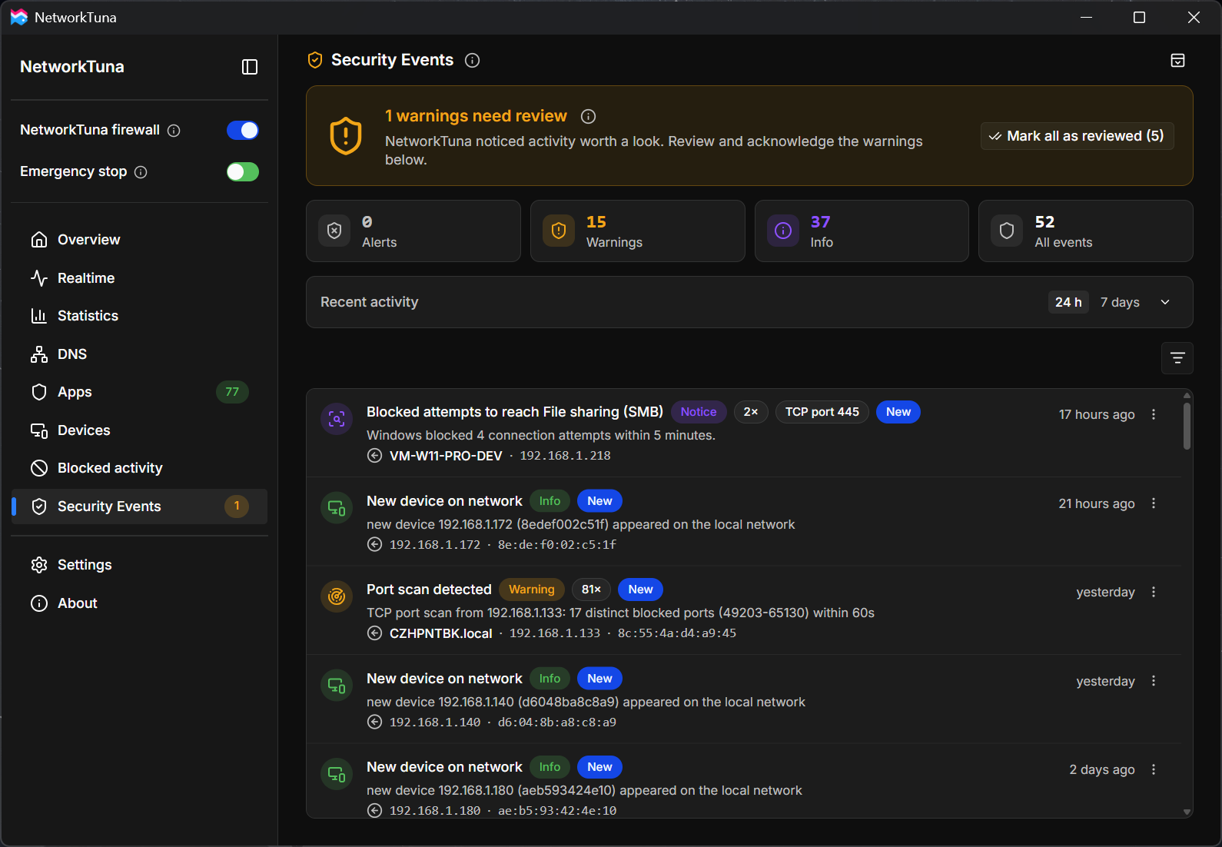
Task: Click Security Events shield icon in header
Action: 315,60
